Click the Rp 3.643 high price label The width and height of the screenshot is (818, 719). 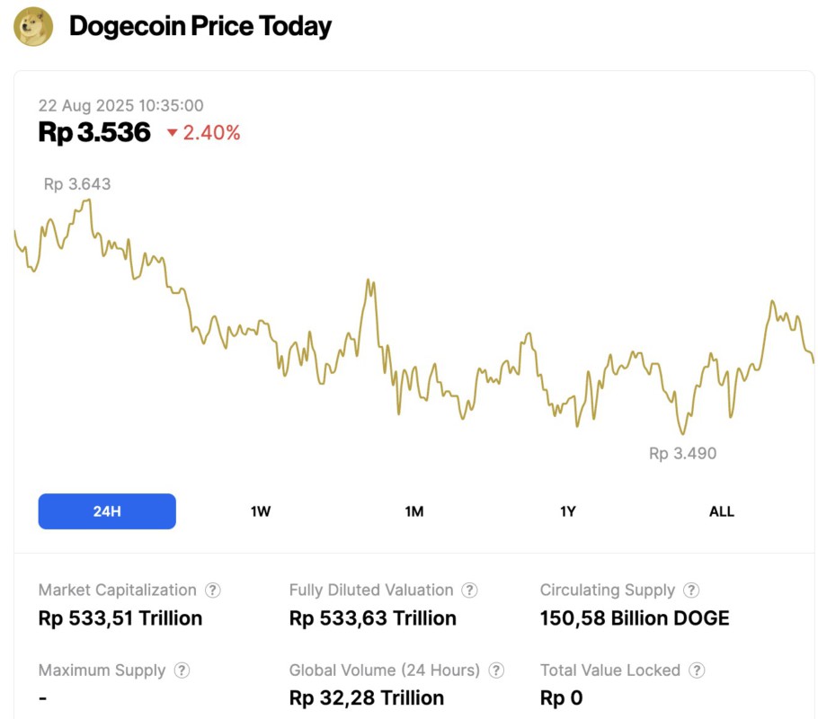(76, 184)
